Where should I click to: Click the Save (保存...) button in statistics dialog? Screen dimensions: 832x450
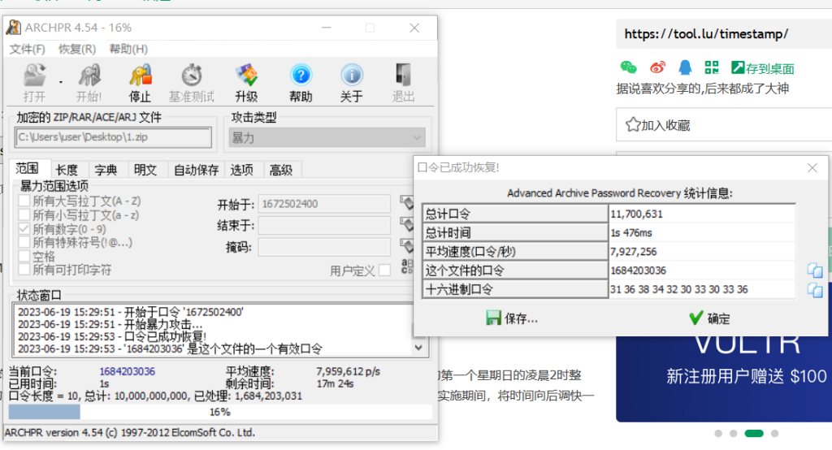[x=511, y=318]
